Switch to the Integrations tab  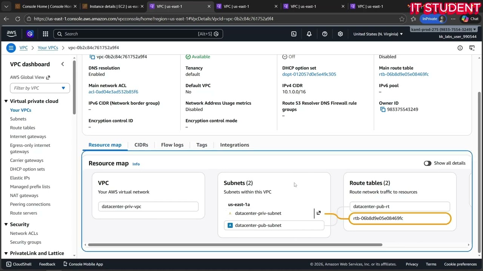pyautogui.click(x=235, y=145)
